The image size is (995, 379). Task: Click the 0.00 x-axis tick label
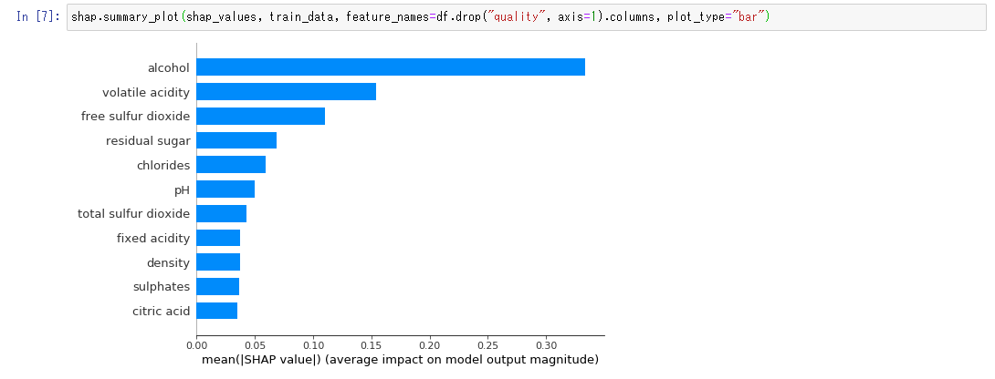tap(196, 346)
